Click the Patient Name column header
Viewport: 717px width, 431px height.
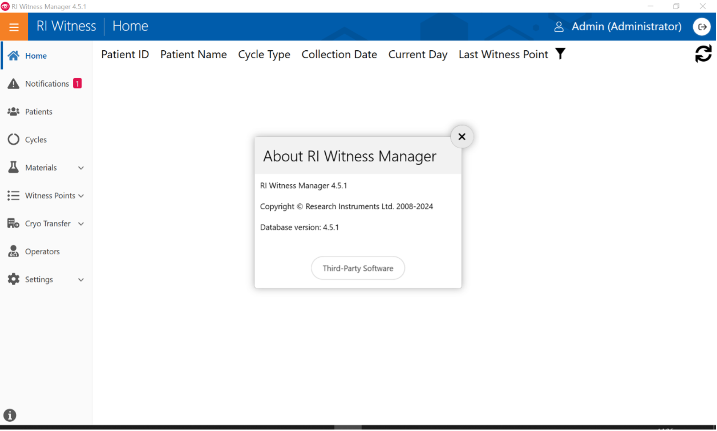[193, 55]
